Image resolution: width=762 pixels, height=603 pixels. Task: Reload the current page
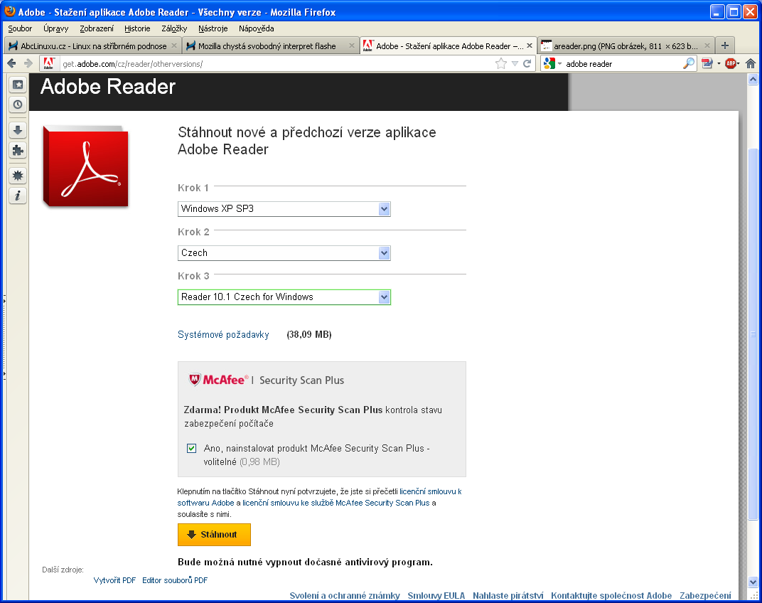click(x=527, y=63)
